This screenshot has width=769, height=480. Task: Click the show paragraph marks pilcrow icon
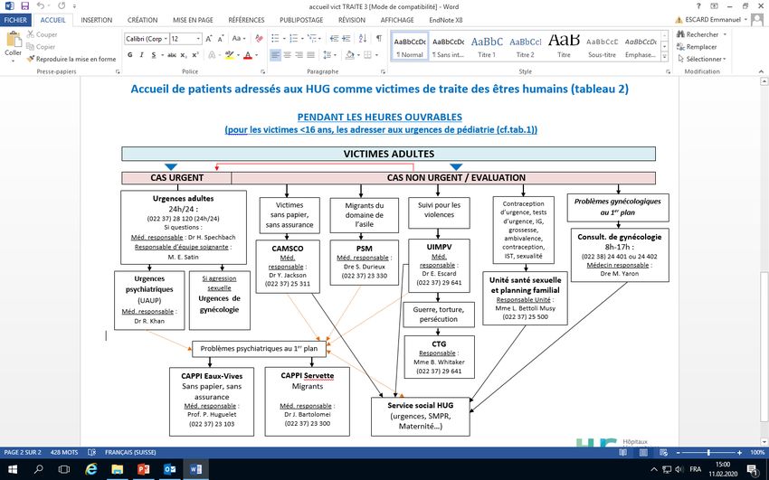[378, 39]
